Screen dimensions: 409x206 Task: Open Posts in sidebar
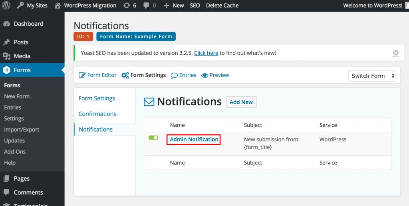pos(21,42)
